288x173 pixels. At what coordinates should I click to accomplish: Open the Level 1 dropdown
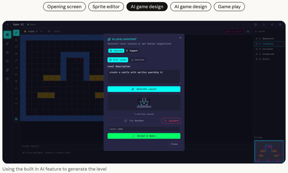(x=41, y=31)
